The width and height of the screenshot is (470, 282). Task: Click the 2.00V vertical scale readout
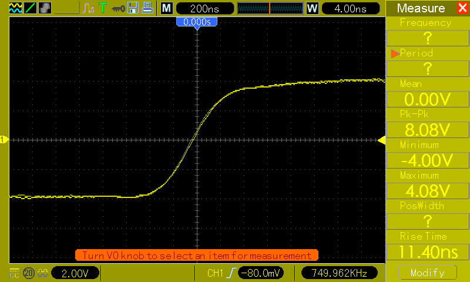click(x=75, y=273)
